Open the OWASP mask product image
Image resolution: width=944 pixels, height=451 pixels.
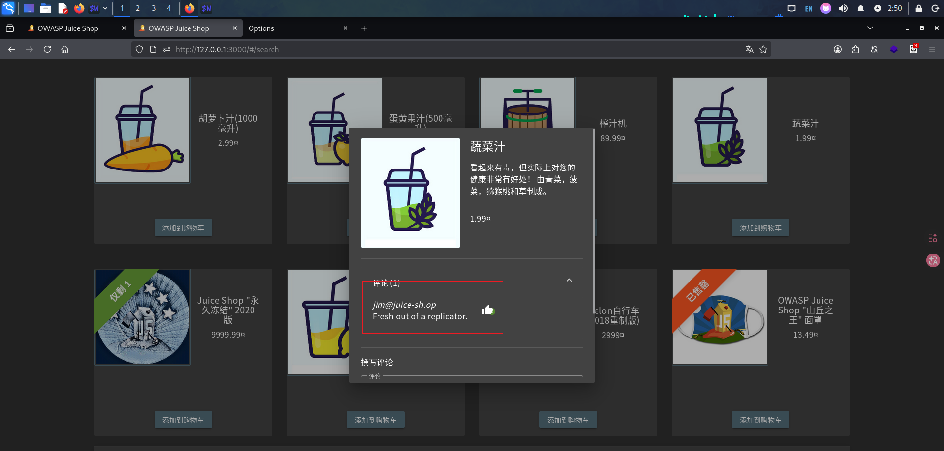(x=720, y=317)
